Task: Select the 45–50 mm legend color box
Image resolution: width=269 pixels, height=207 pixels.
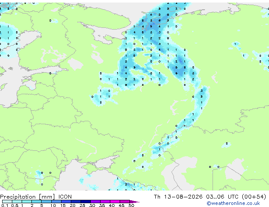Action: tap(125, 202)
